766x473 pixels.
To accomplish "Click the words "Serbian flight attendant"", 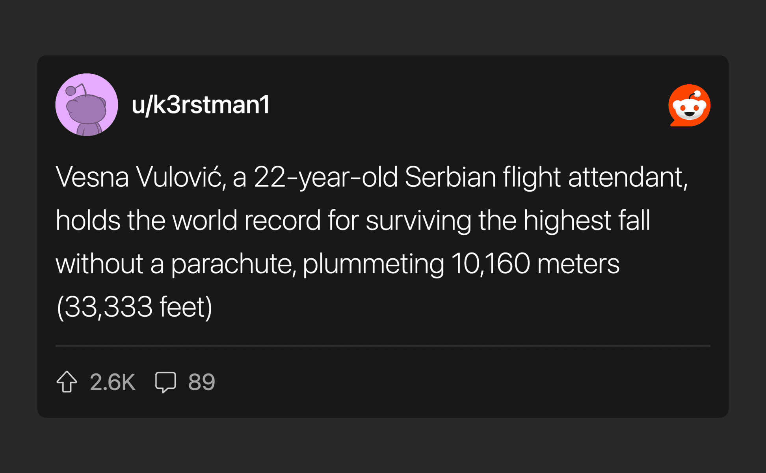I will 546,177.
